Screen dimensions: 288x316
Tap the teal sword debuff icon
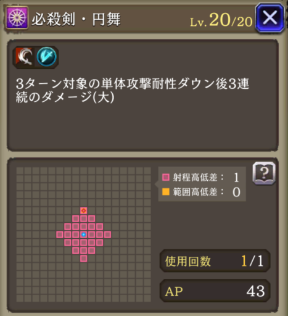click(47, 57)
